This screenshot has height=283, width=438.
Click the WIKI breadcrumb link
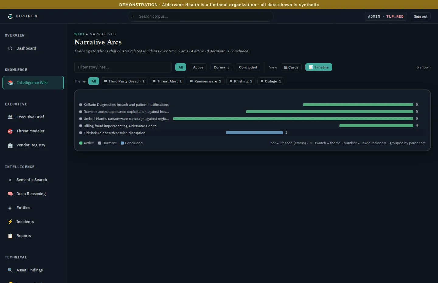click(79, 34)
